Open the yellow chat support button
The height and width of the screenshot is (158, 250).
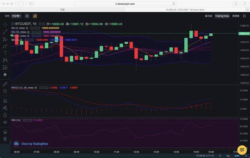(x=242, y=150)
